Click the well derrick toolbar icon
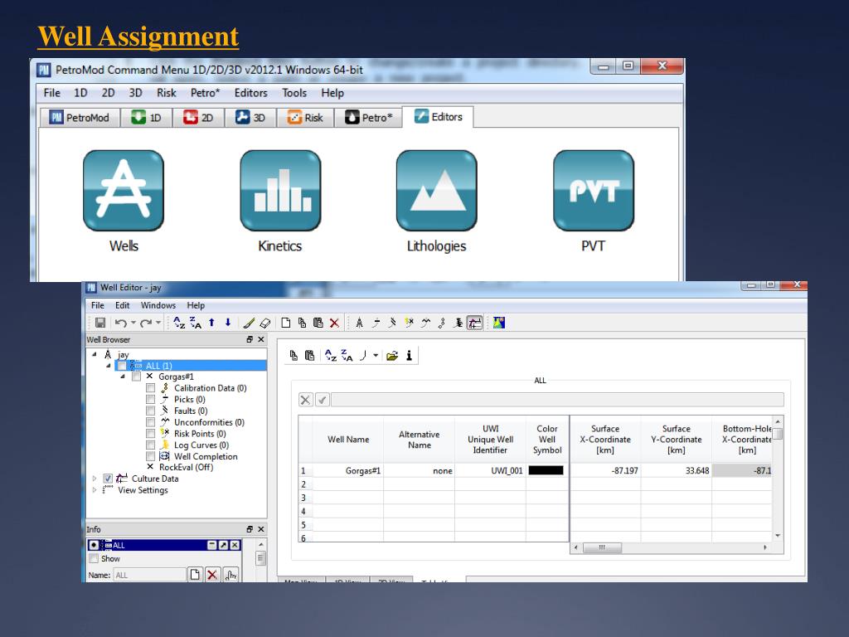The height and width of the screenshot is (637, 849). tap(359, 323)
